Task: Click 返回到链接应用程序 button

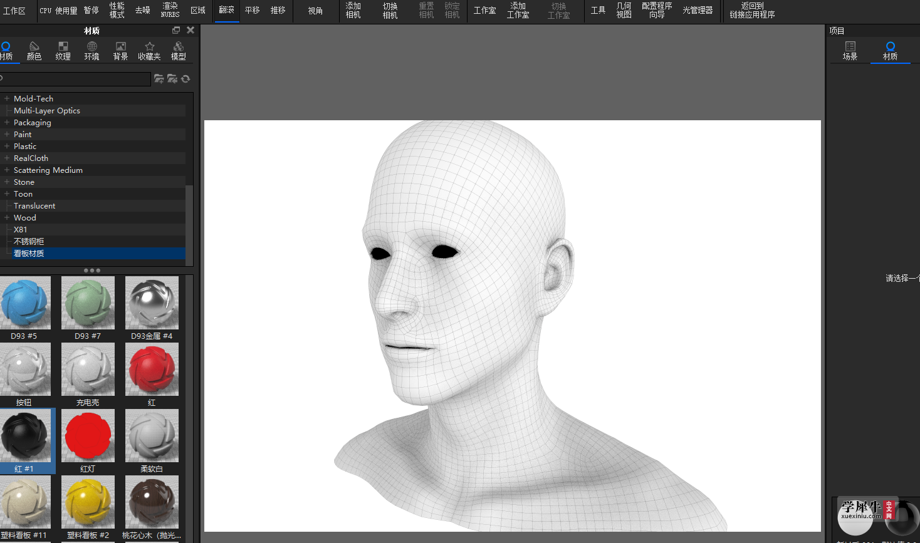Action: 753,11
